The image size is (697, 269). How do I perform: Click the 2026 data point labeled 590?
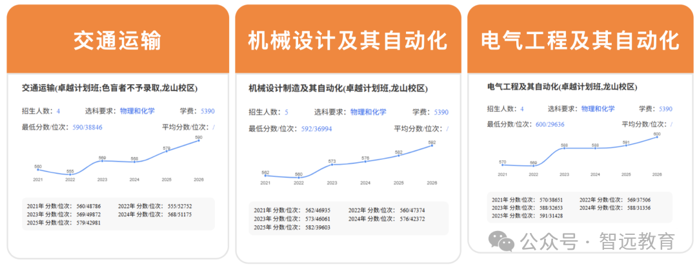coord(198,140)
